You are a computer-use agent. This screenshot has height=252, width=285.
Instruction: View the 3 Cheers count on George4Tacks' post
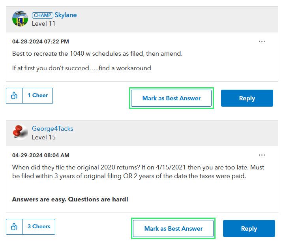pyautogui.click(x=39, y=227)
